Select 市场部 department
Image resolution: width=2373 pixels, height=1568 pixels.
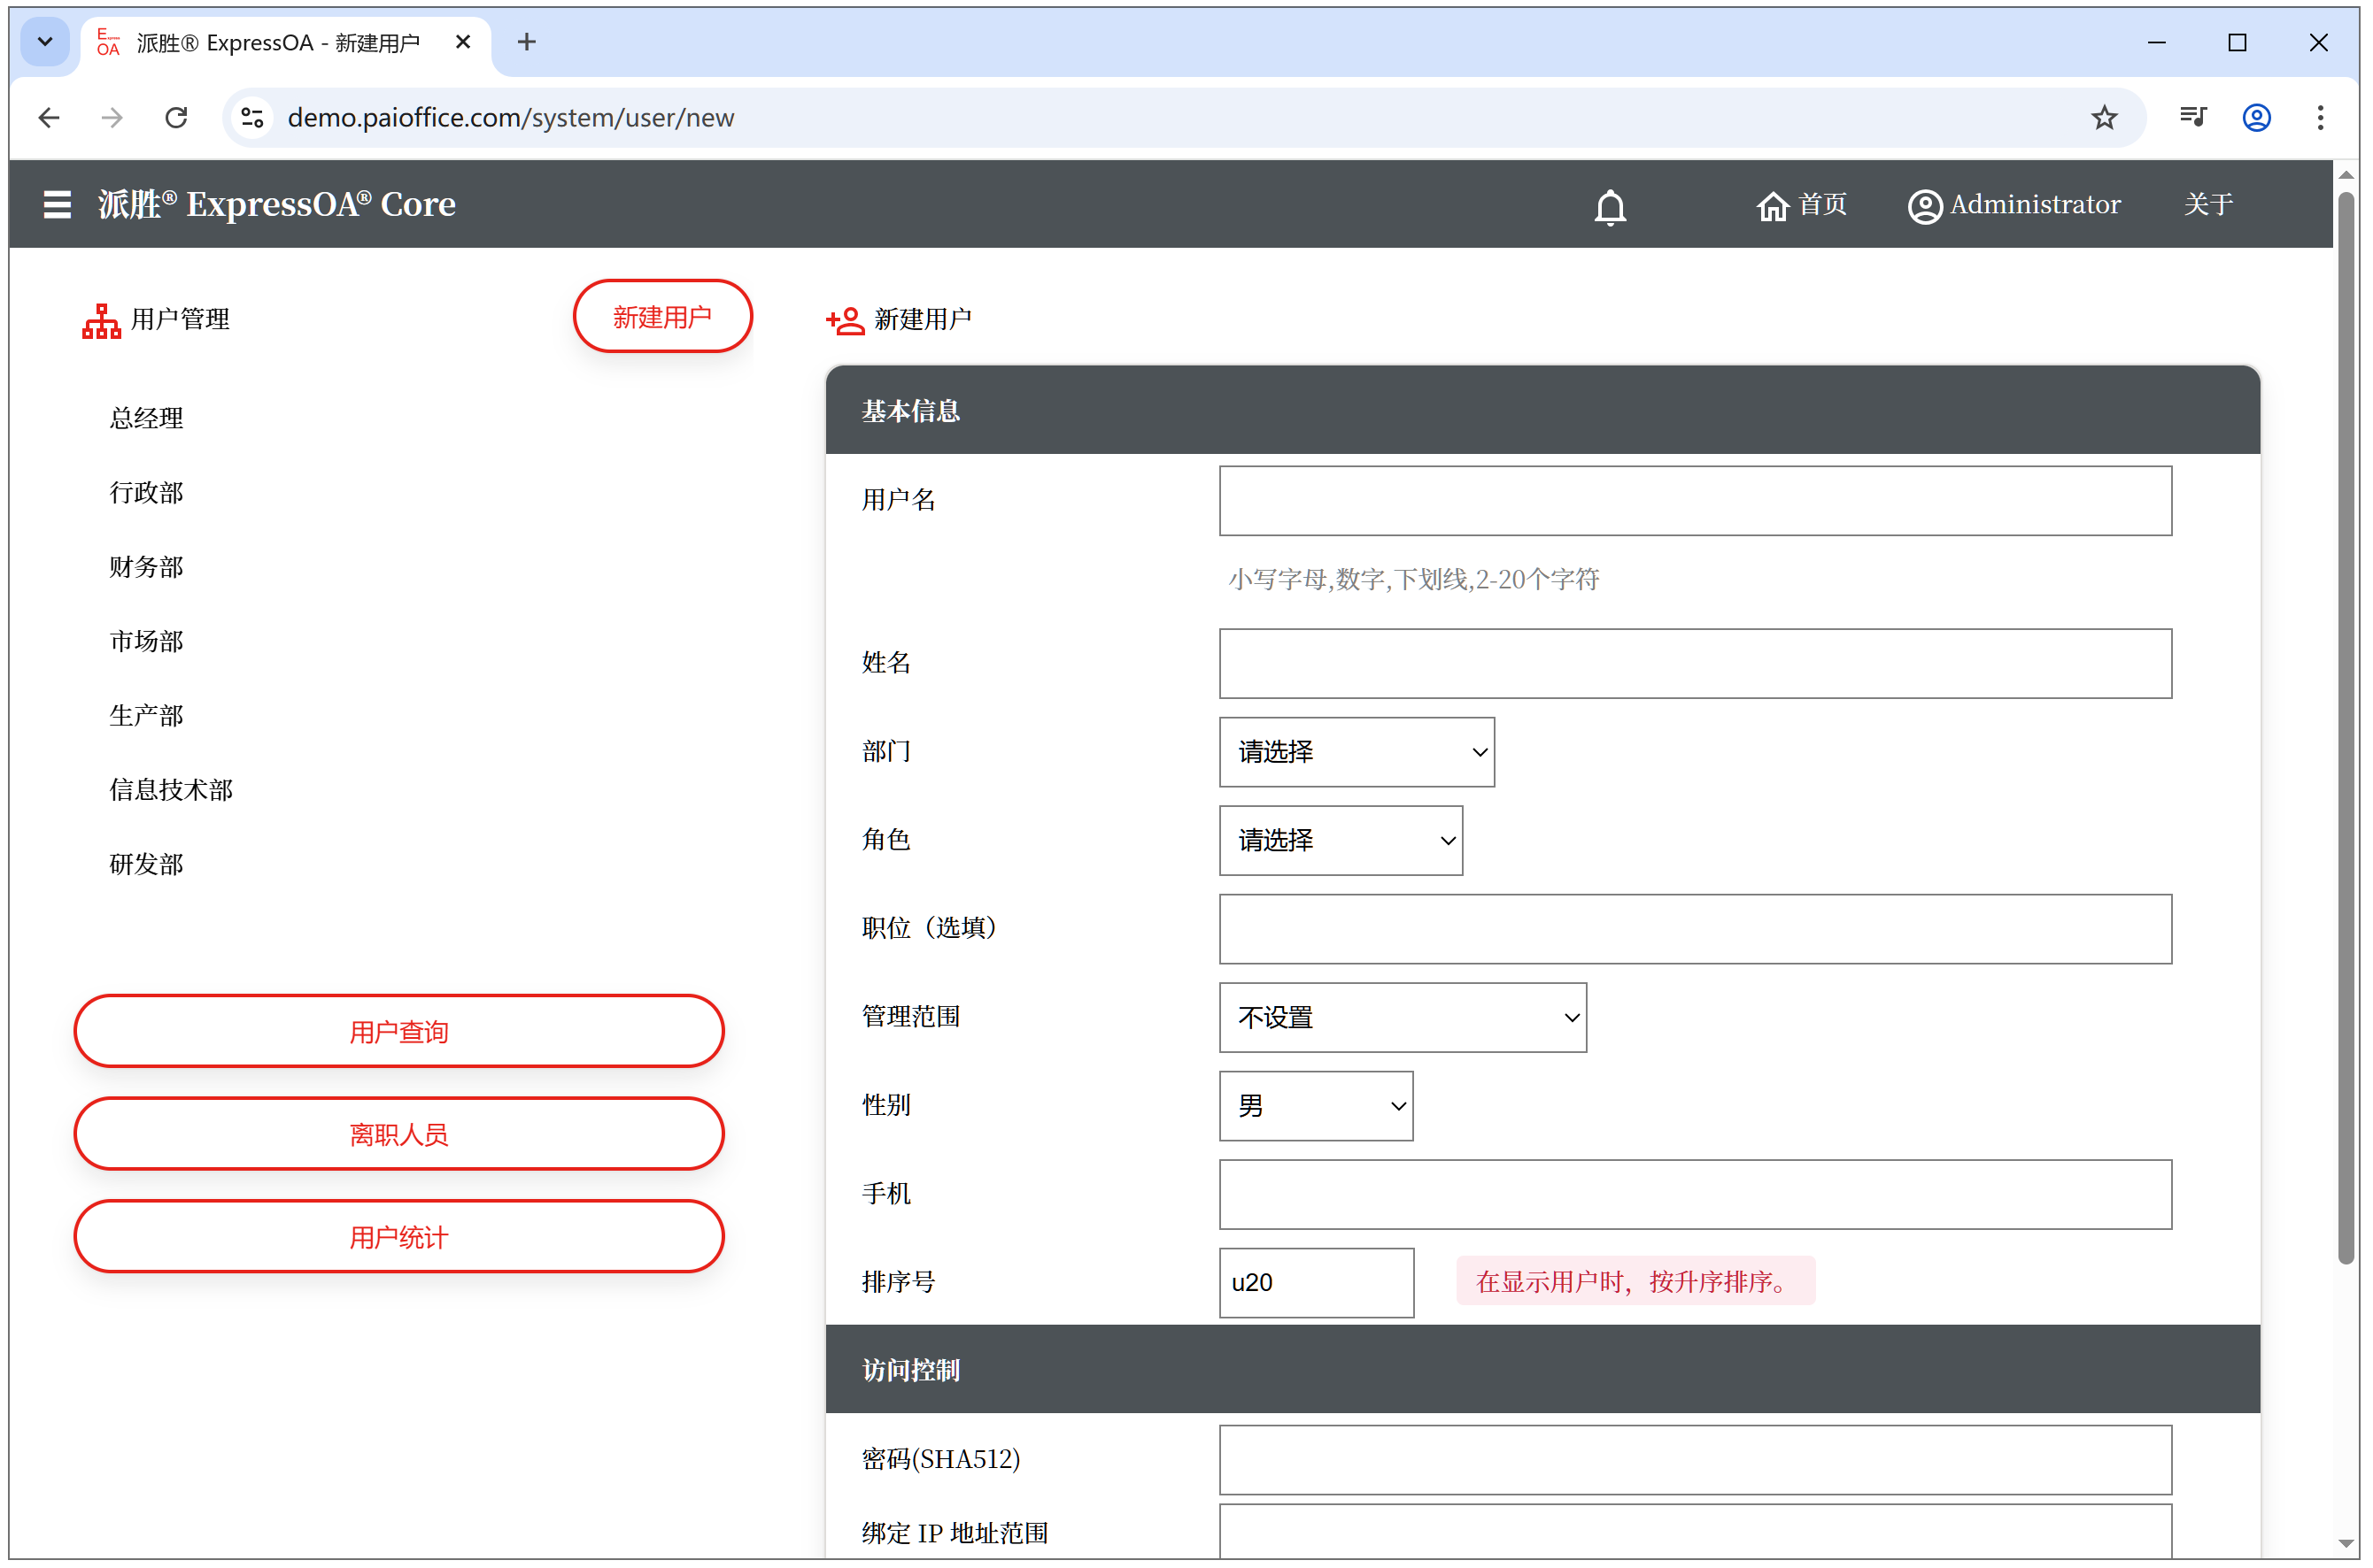pyautogui.click(x=146, y=641)
